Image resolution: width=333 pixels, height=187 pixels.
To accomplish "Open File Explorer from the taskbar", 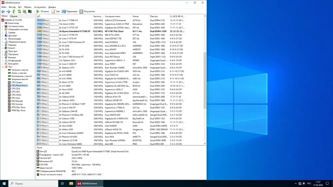I will coord(71,183).
